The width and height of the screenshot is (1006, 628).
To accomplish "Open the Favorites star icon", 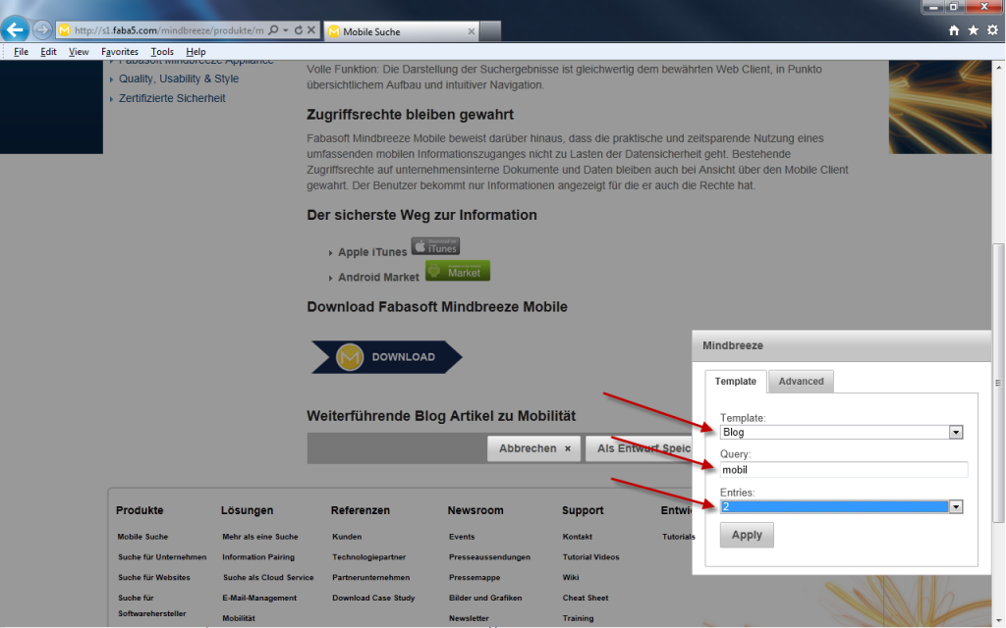I will (x=974, y=30).
